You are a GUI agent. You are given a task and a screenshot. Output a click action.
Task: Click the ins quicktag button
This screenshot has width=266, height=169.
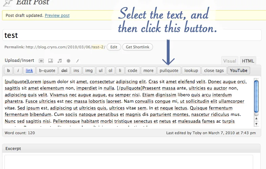(x=76, y=71)
